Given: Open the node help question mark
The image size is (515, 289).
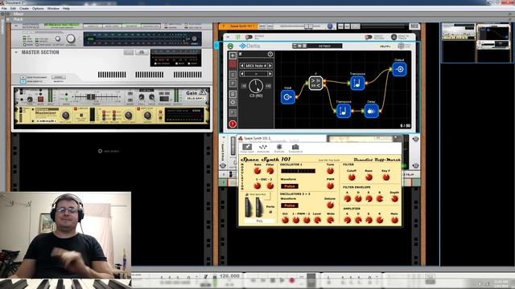Looking at the screenshot, I should tap(270, 54).
